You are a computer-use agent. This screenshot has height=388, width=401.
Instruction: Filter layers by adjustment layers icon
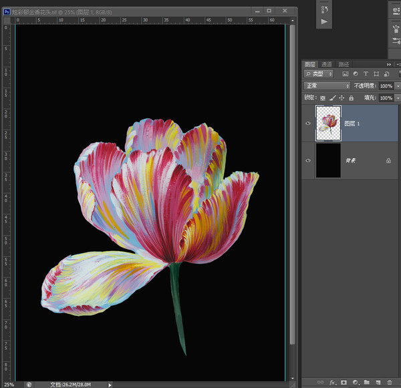coord(356,74)
